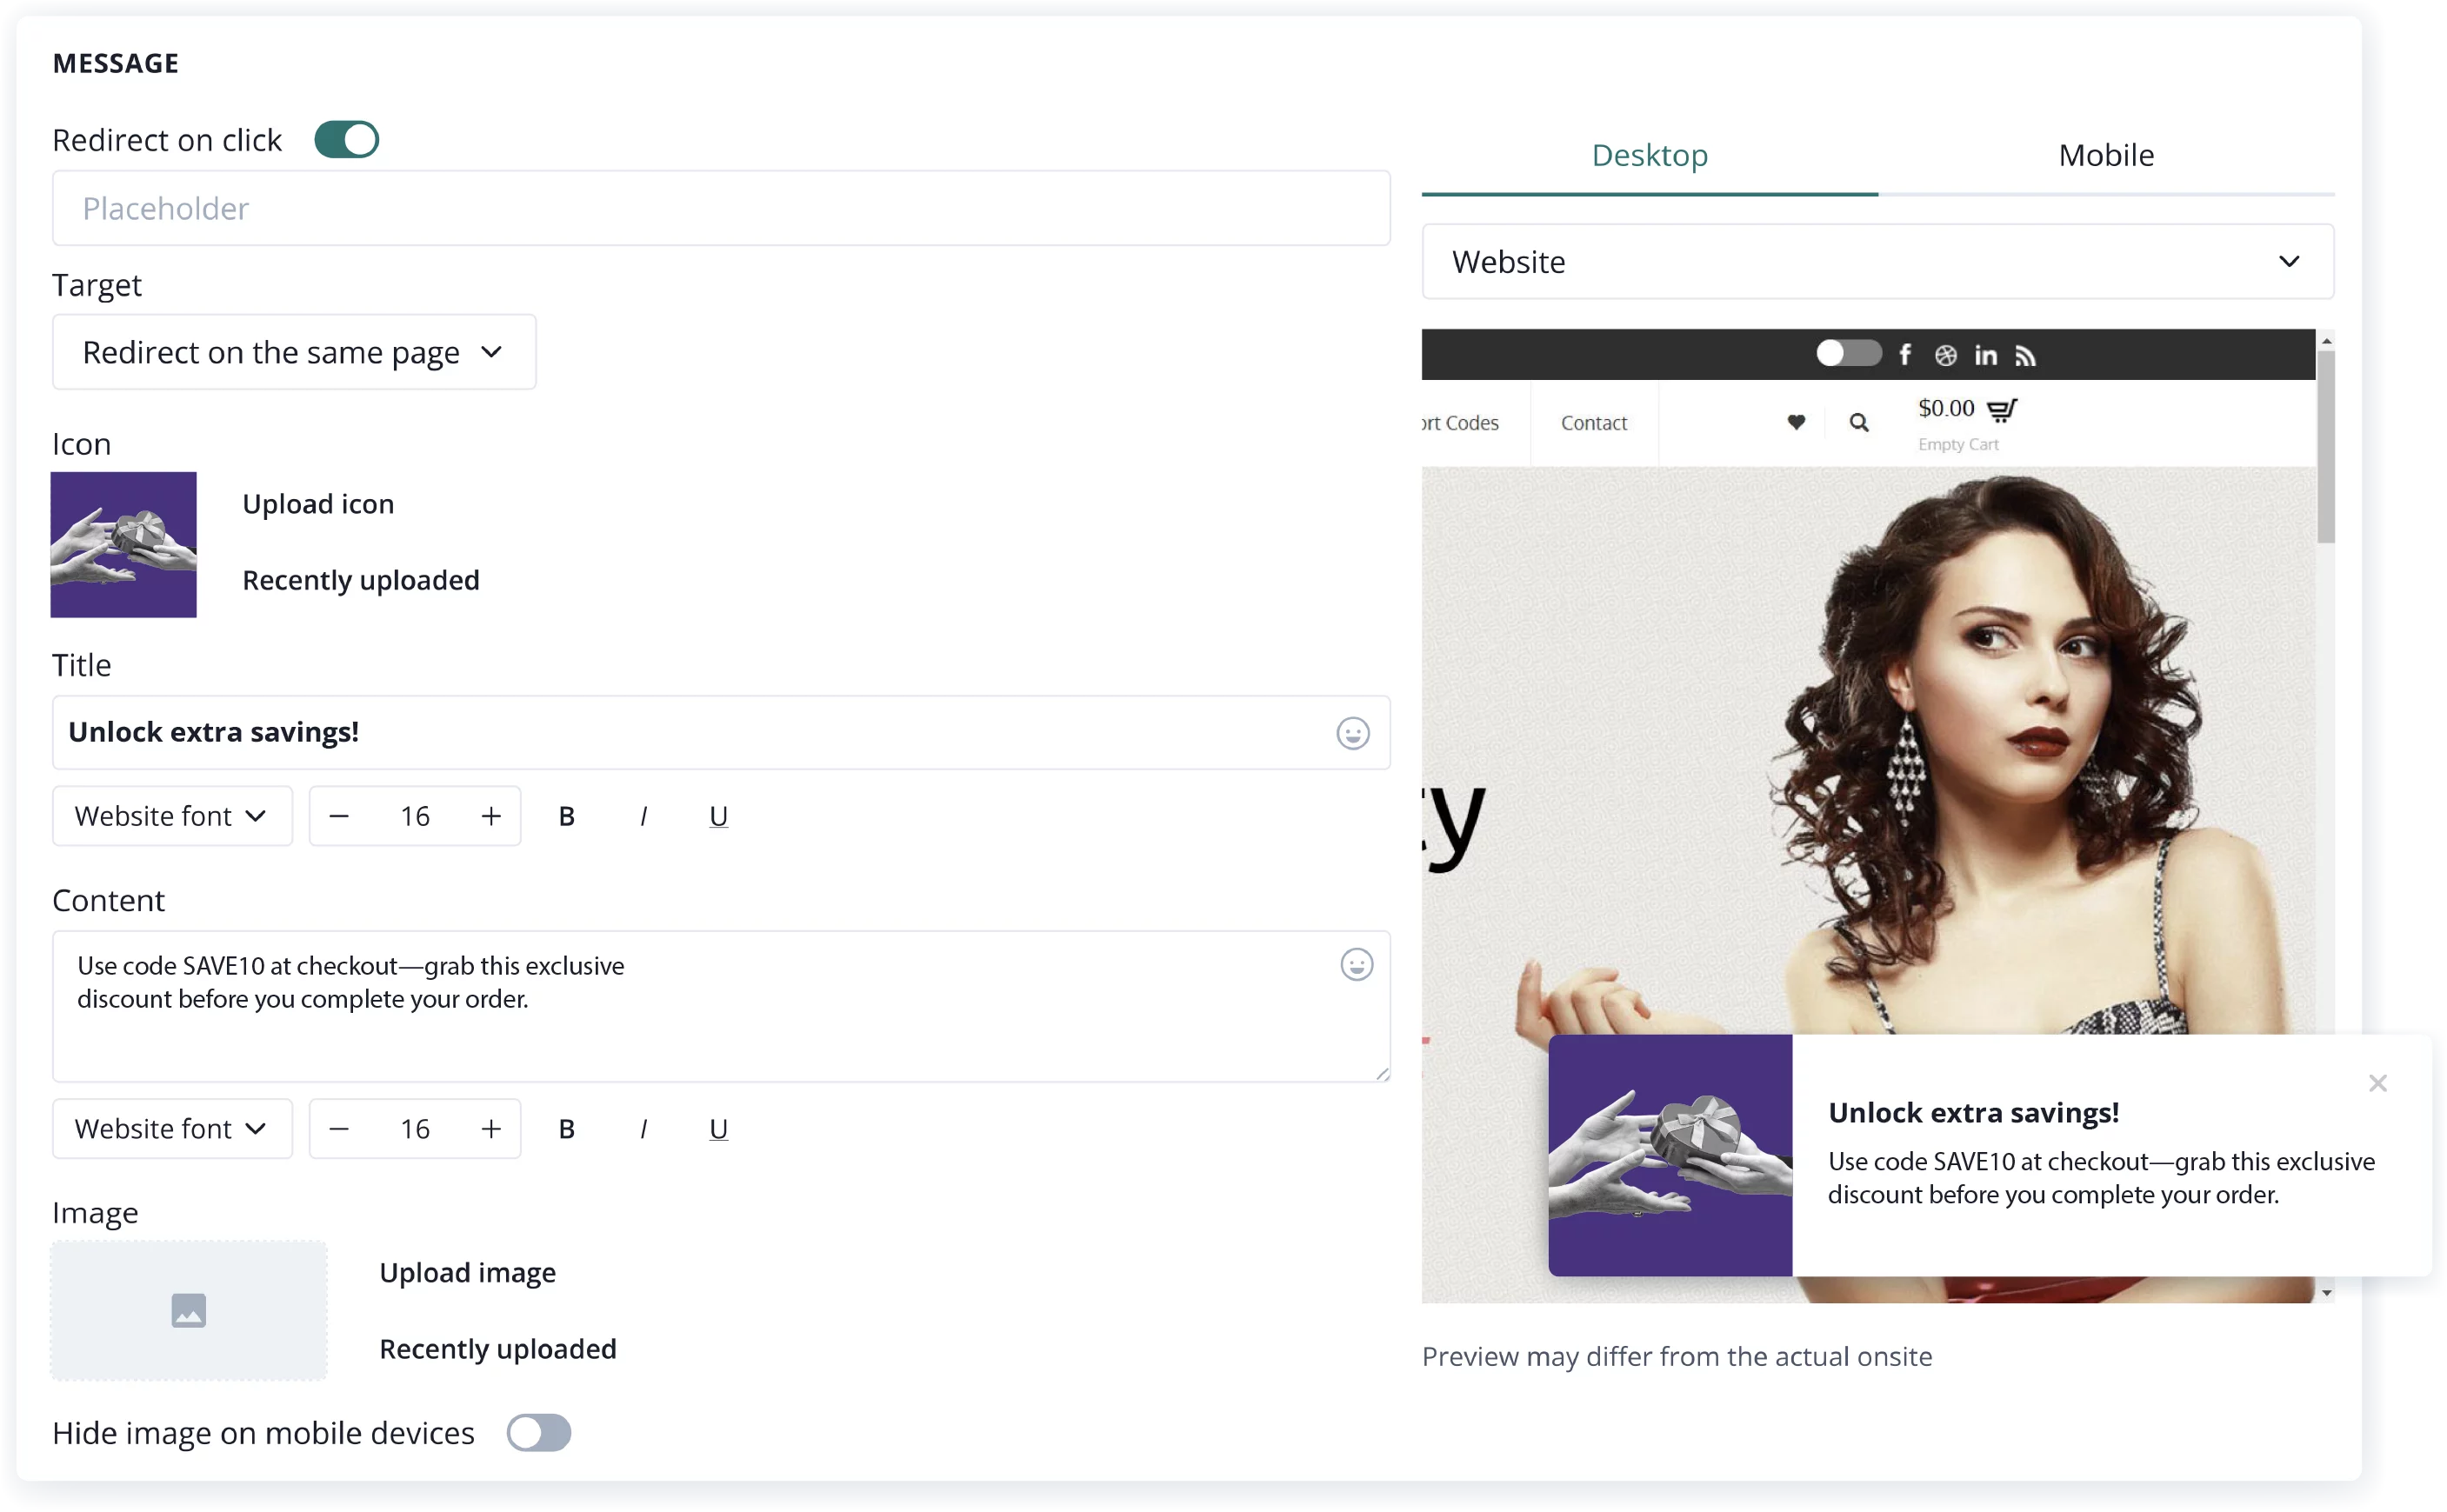Decrease Title font size with minus
Viewport: 2447px width, 1512px height.
[339, 816]
